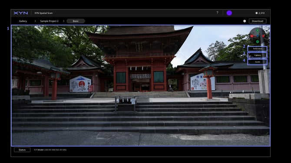Click the '1/1 Model' status text
The height and width of the screenshot is (163, 291).
pyautogui.click(x=39, y=150)
